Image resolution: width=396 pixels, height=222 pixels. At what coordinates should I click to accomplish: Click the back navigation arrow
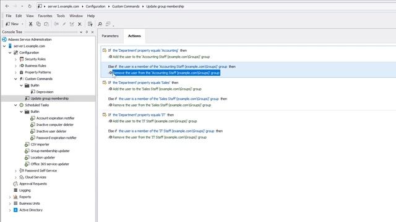tap(7, 6)
